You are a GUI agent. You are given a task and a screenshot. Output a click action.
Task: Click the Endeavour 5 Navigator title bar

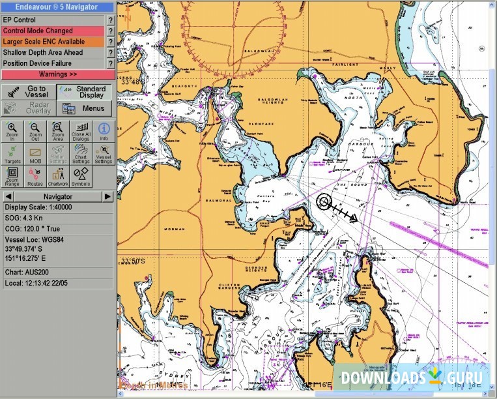point(57,7)
